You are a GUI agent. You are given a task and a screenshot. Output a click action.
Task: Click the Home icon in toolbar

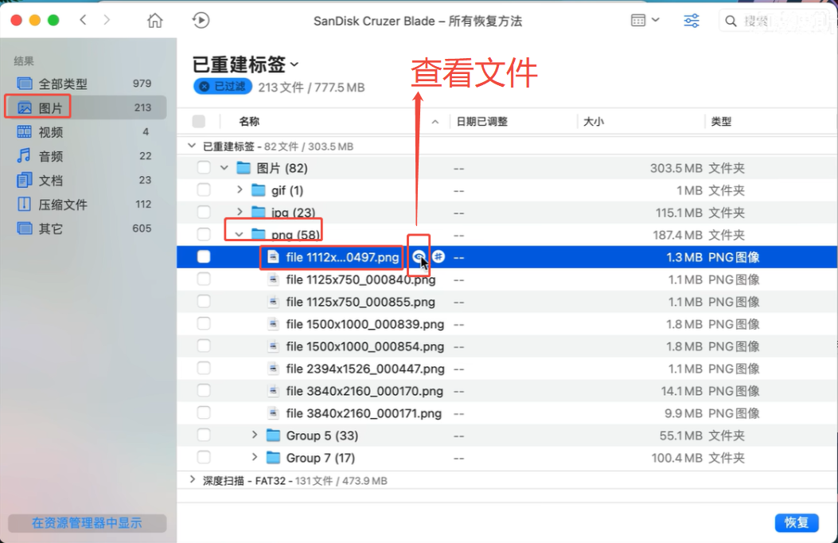click(x=155, y=21)
